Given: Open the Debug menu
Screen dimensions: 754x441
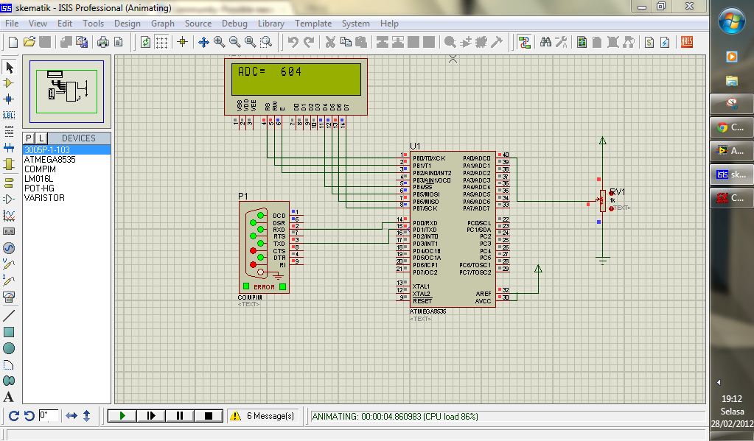Looking at the screenshot, I should [x=234, y=24].
